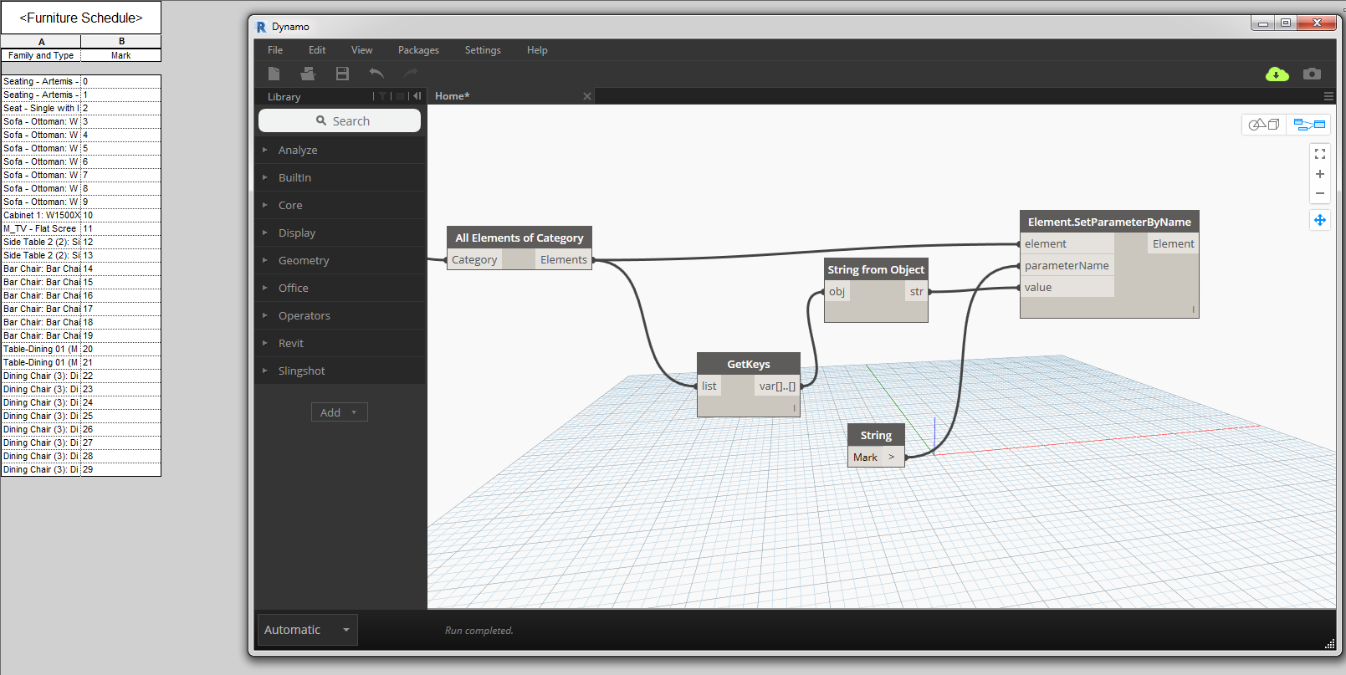The image size is (1346, 675).
Task: Click the library filter funnel icon
Action: coord(382,96)
